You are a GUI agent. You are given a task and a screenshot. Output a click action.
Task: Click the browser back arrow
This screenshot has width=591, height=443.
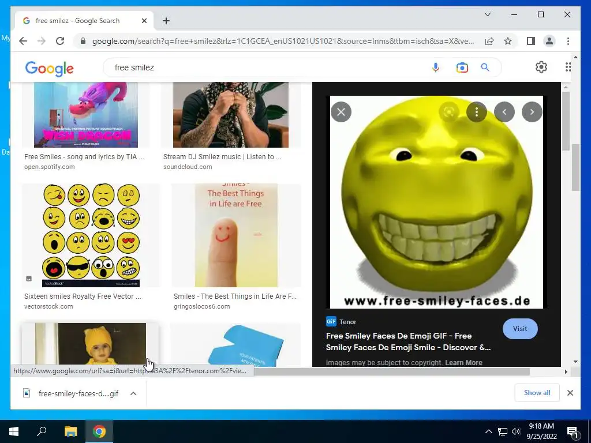(x=23, y=41)
